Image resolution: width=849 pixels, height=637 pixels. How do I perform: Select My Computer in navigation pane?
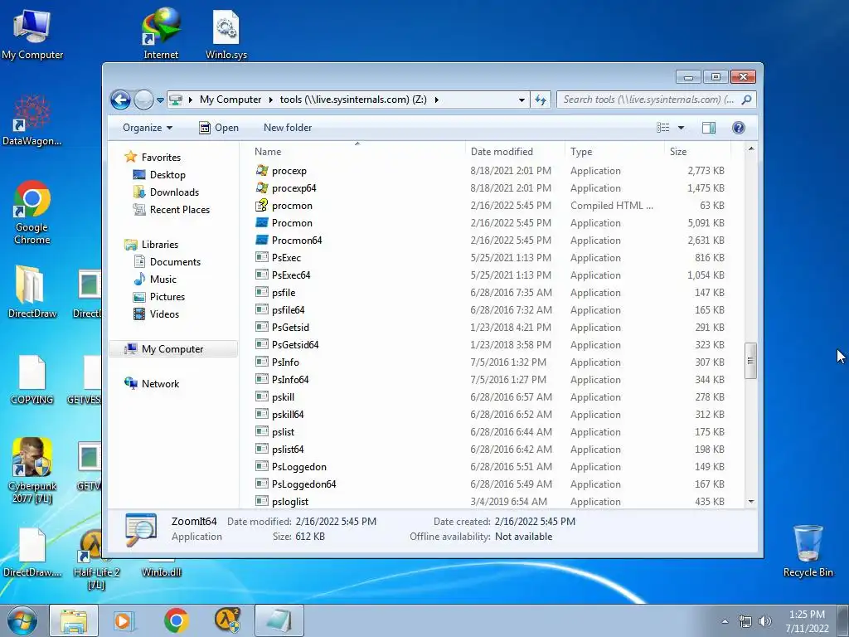[x=173, y=349]
